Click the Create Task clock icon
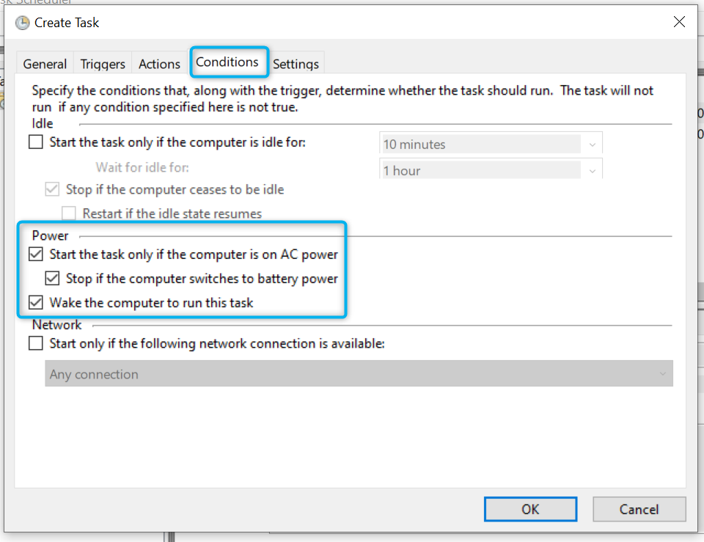This screenshot has height=542, width=704. tap(22, 23)
